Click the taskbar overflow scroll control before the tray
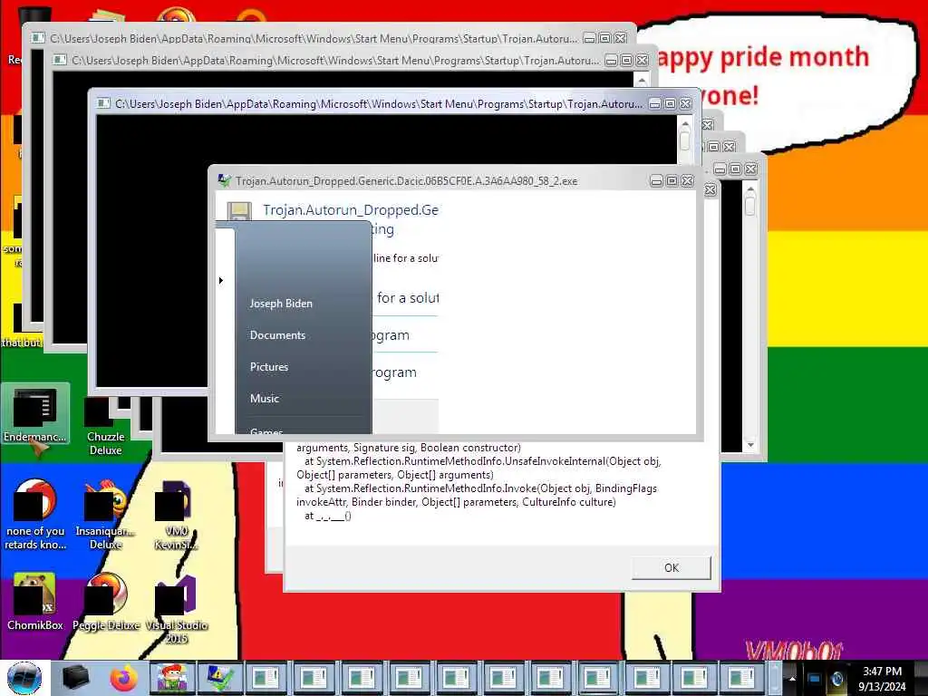The image size is (928, 696). pyautogui.click(x=776, y=679)
